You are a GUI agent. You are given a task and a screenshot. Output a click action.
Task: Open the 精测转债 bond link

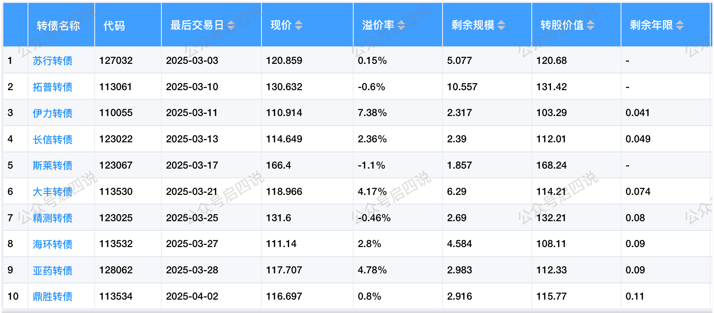click(53, 218)
